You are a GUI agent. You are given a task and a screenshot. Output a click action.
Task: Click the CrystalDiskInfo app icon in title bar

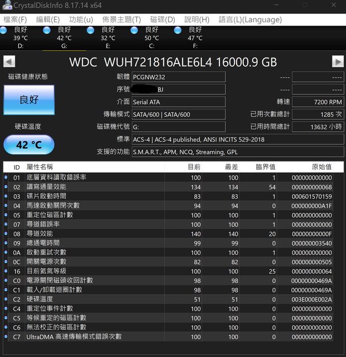pyautogui.click(x=7, y=6)
